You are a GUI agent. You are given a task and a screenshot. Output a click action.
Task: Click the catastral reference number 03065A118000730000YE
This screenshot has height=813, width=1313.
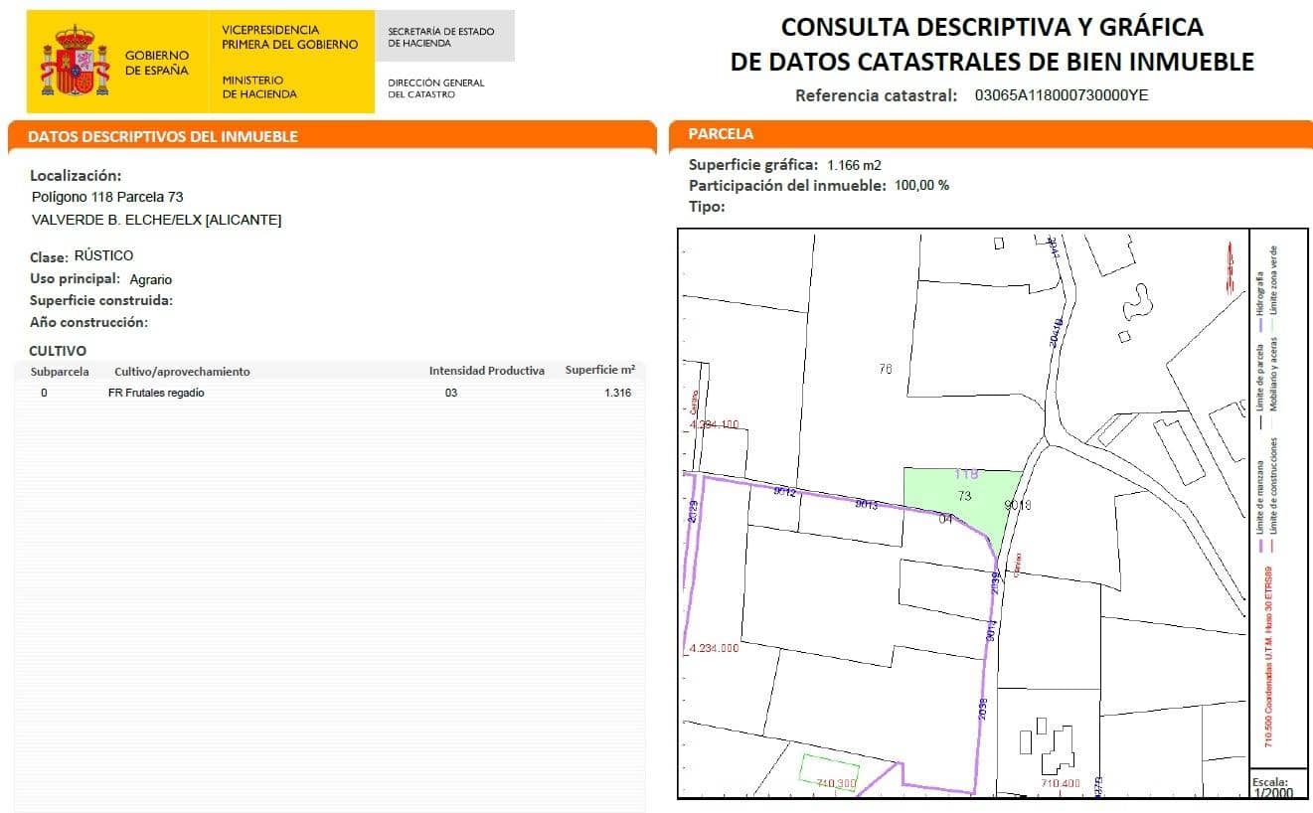(1062, 96)
